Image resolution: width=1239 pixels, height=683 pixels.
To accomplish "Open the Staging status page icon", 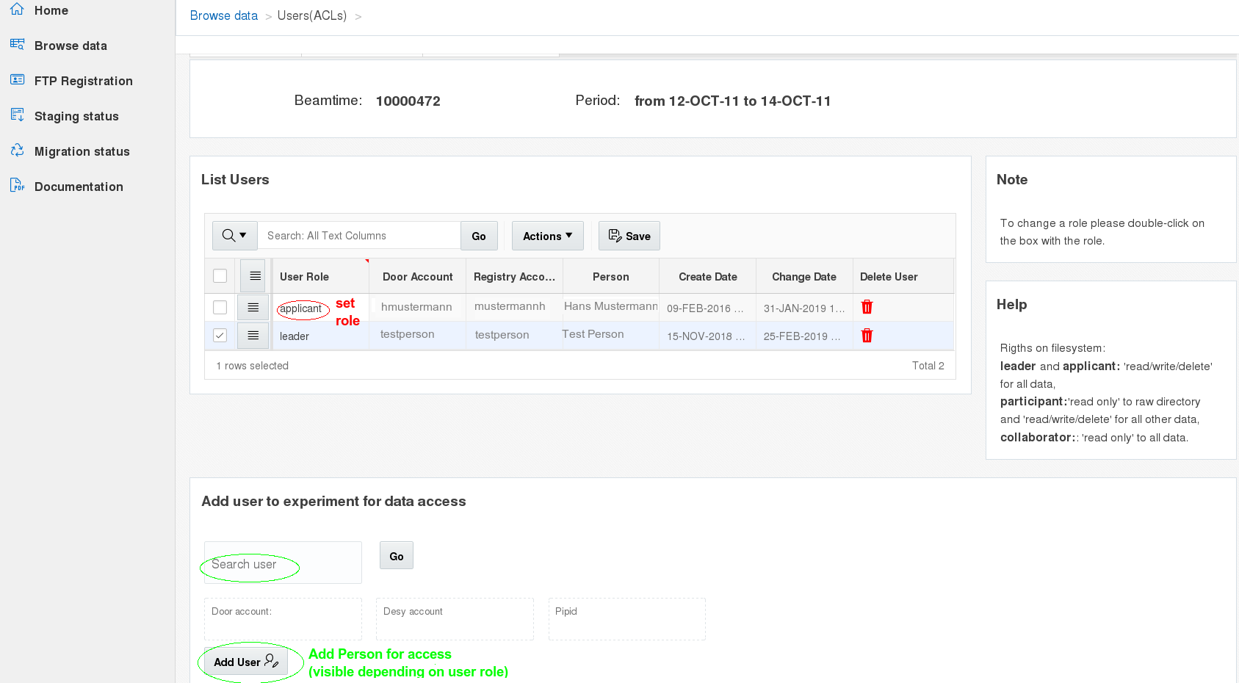I will click(17, 115).
